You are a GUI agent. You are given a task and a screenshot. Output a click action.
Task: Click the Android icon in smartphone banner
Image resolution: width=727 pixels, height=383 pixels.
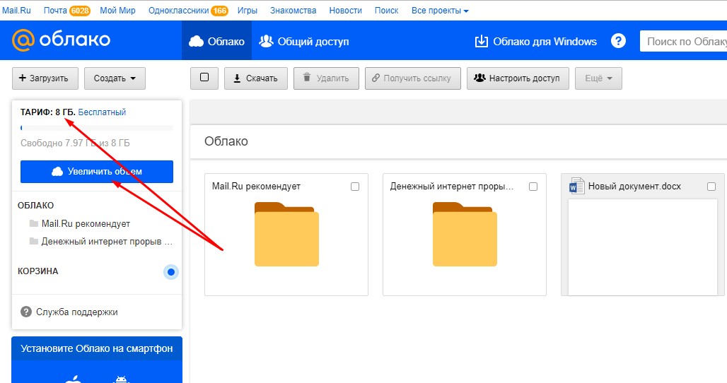[121, 379]
